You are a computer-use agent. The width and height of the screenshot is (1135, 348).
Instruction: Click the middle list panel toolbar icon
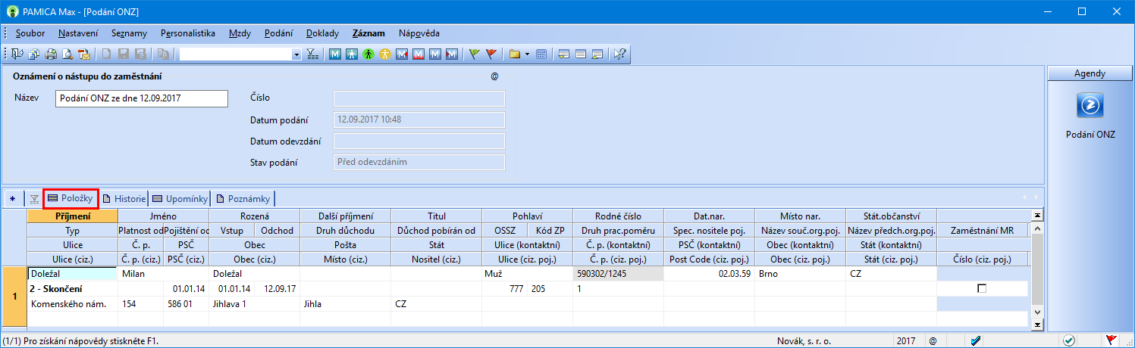point(581,54)
